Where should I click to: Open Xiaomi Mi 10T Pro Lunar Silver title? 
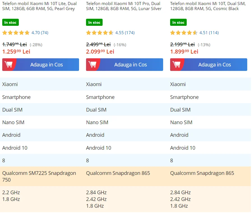tap(124, 6)
